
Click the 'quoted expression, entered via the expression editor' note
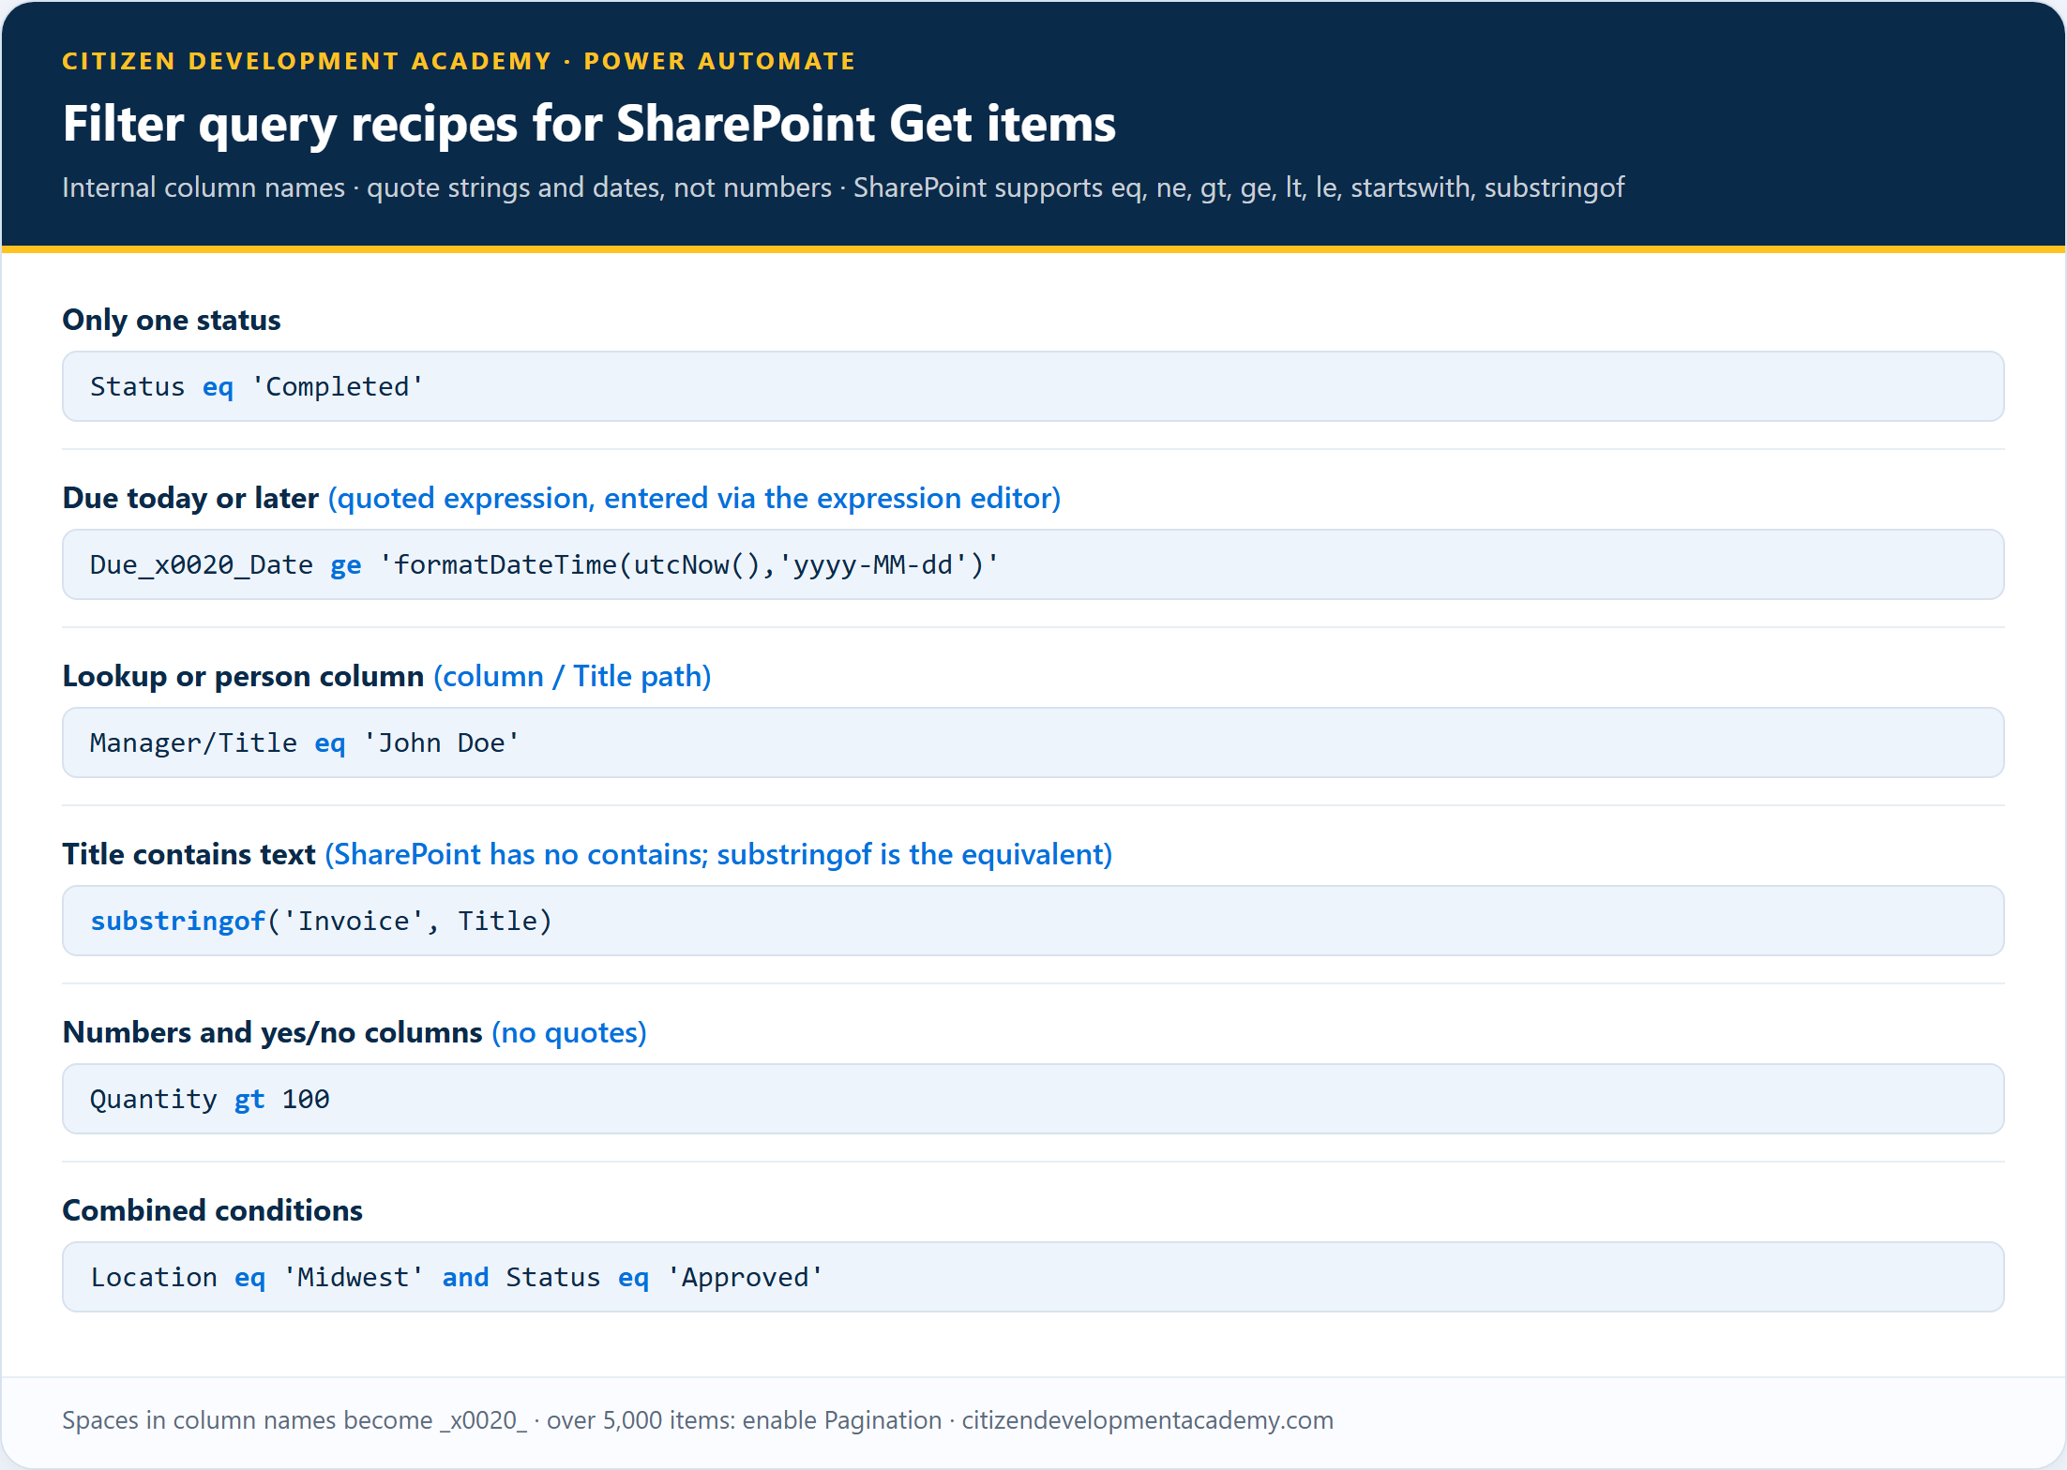(x=695, y=498)
